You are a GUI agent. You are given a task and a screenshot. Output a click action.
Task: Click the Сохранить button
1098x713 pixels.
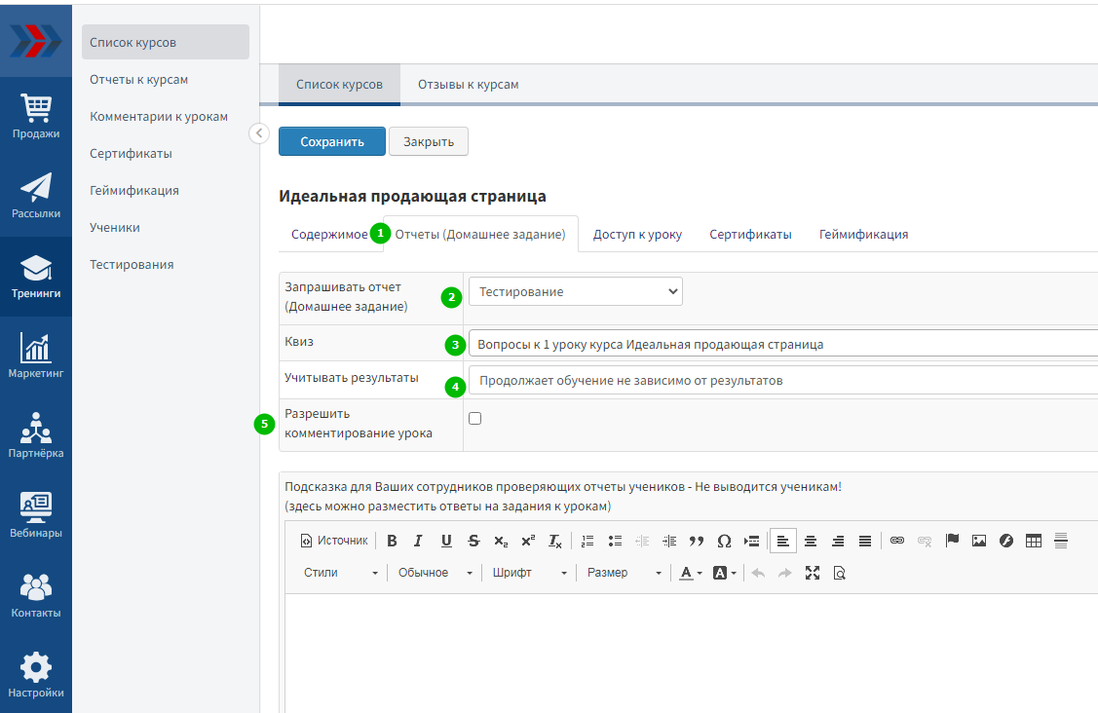point(331,141)
